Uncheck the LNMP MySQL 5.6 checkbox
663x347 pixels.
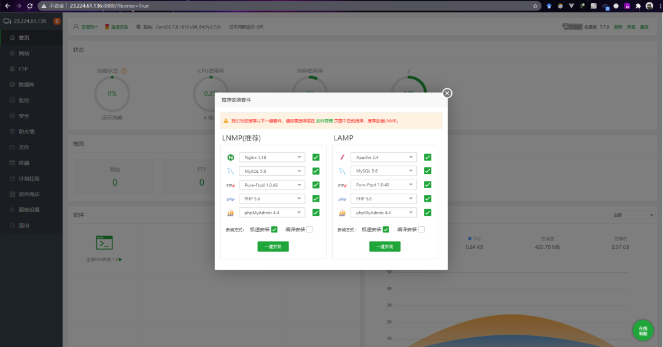click(316, 171)
